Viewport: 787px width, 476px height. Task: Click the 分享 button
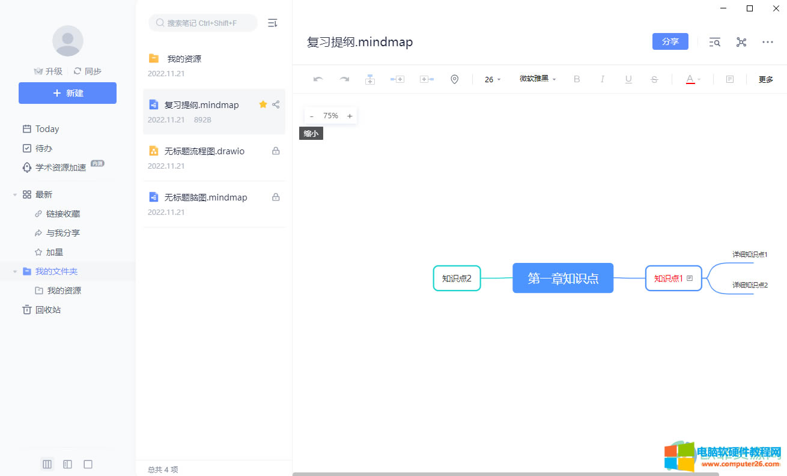670,41
